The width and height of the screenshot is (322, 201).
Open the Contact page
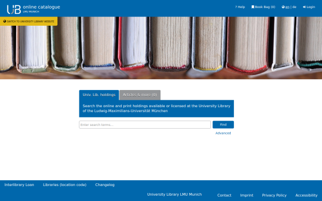point(224,196)
